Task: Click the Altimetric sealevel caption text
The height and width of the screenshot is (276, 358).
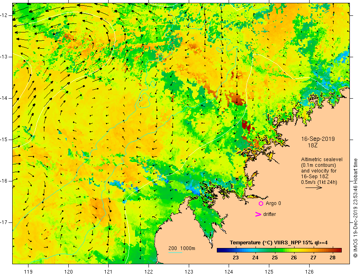Action: point(322,160)
